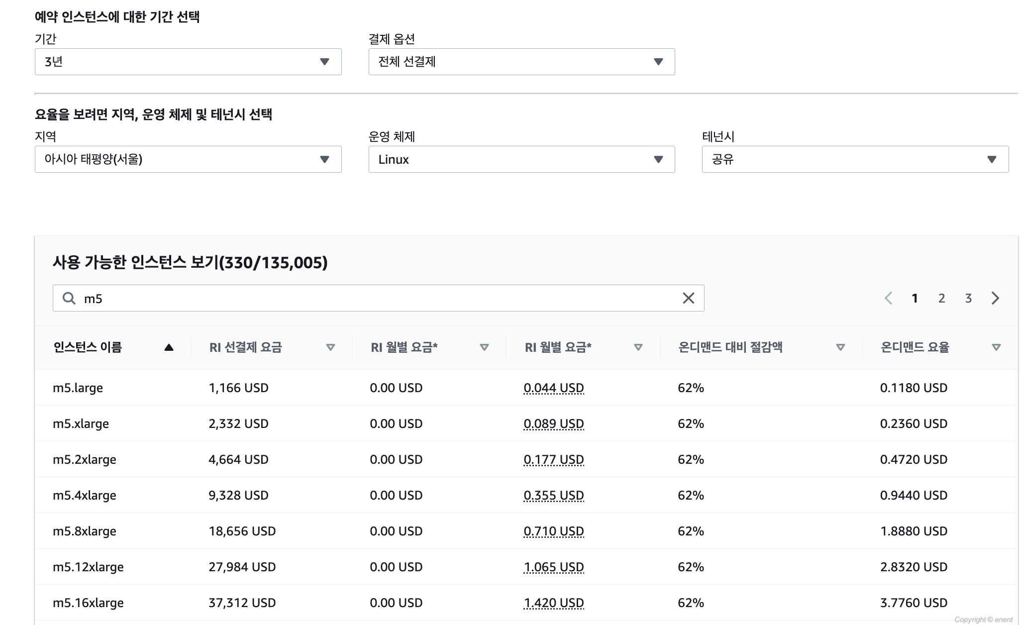Open 테넌시 dropdown showing 공유
The image size is (1020, 625).
(x=855, y=159)
